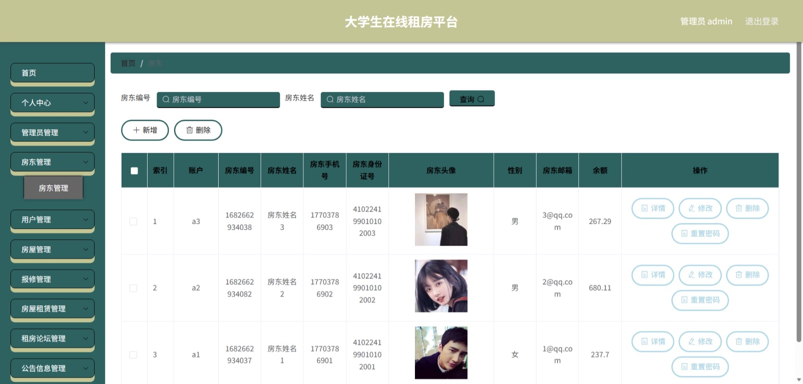Click the email 3@qq.com cell
This screenshot has height=384, width=803.
[x=557, y=222]
